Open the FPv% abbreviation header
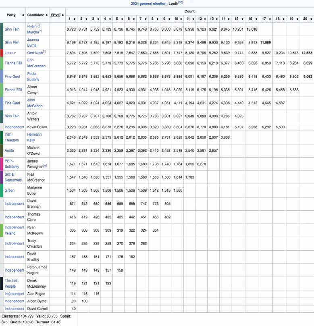The width and height of the screenshot is (314, 326). 55,15
